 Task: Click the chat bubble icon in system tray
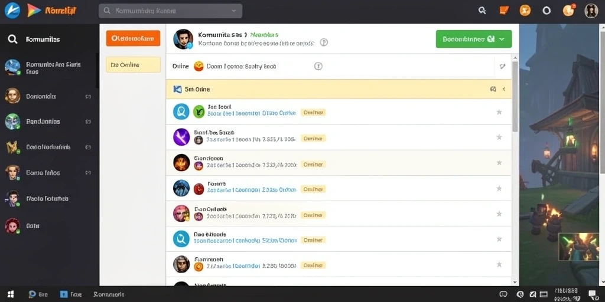(503, 294)
